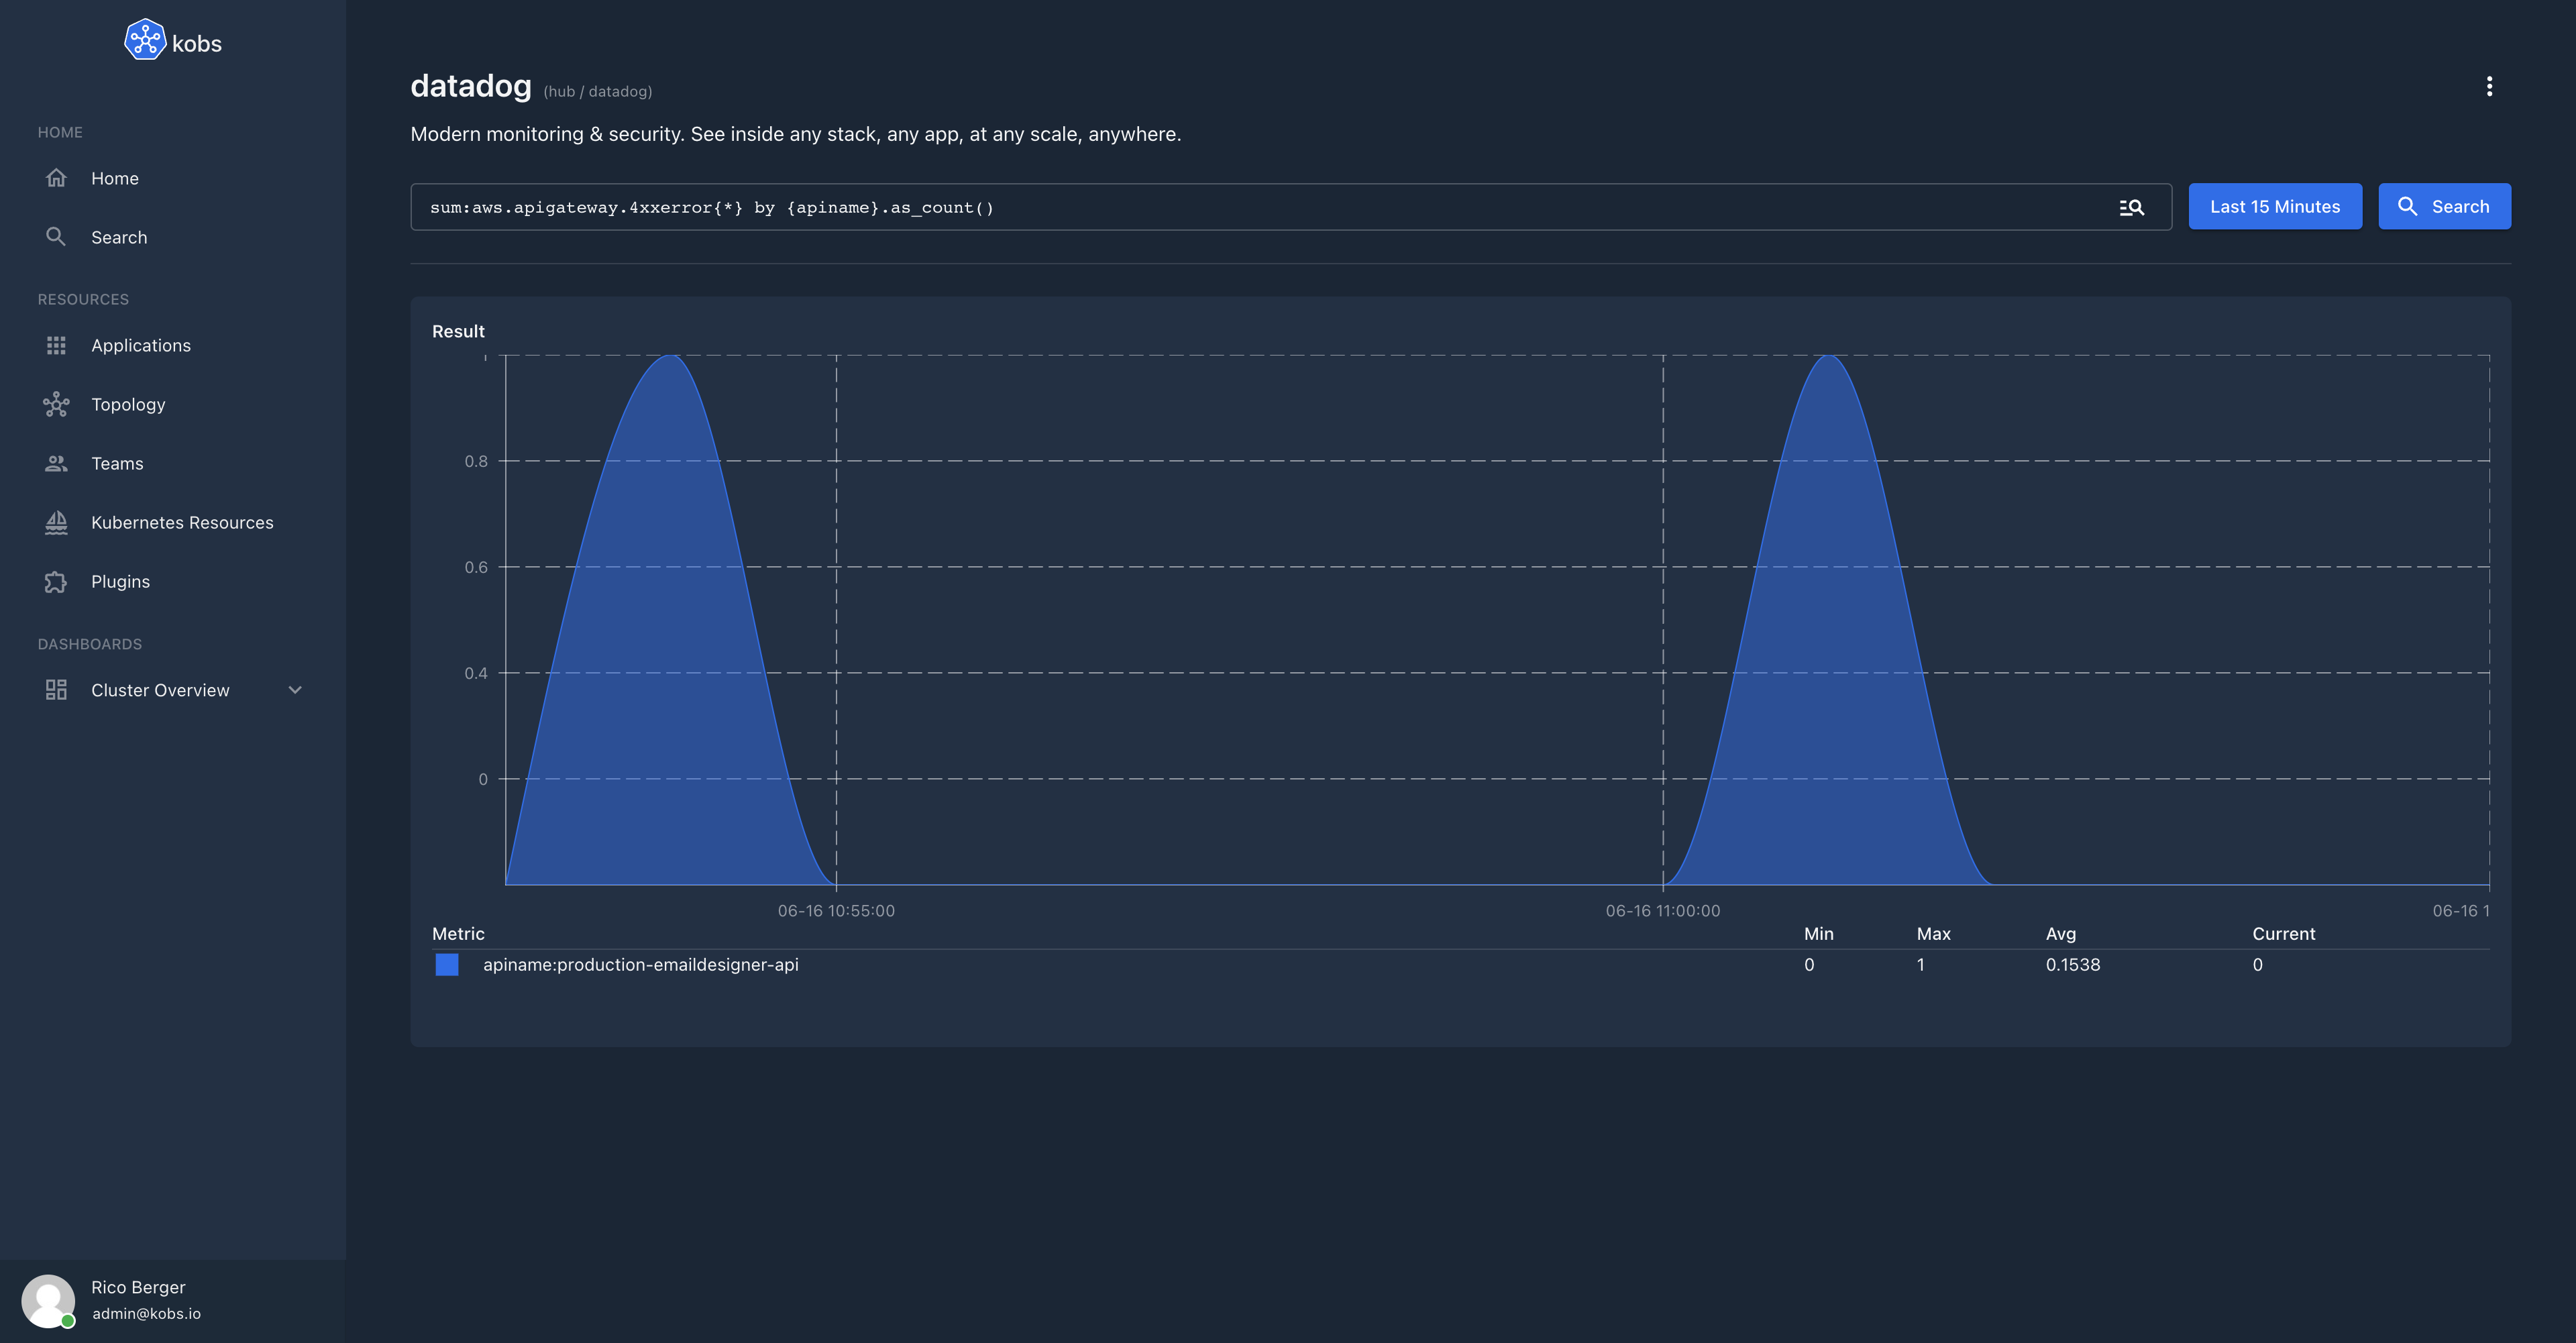2576x1343 pixels.
Task: Click the Teams people icon
Action: 56,463
